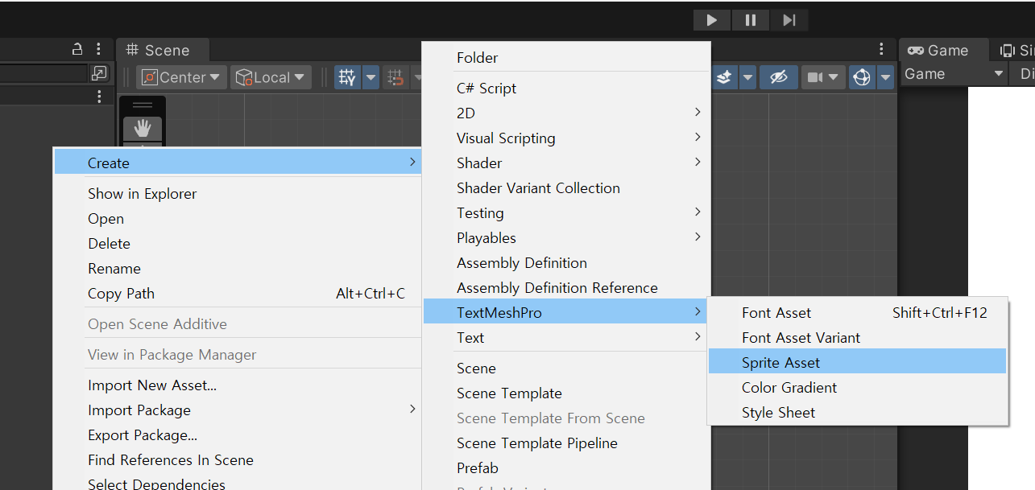Open the Center pivot mode dropdown
This screenshot has width=1035, height=490.
(181, 77)
